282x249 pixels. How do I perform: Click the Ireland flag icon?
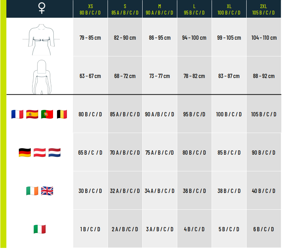click(32, 191)
